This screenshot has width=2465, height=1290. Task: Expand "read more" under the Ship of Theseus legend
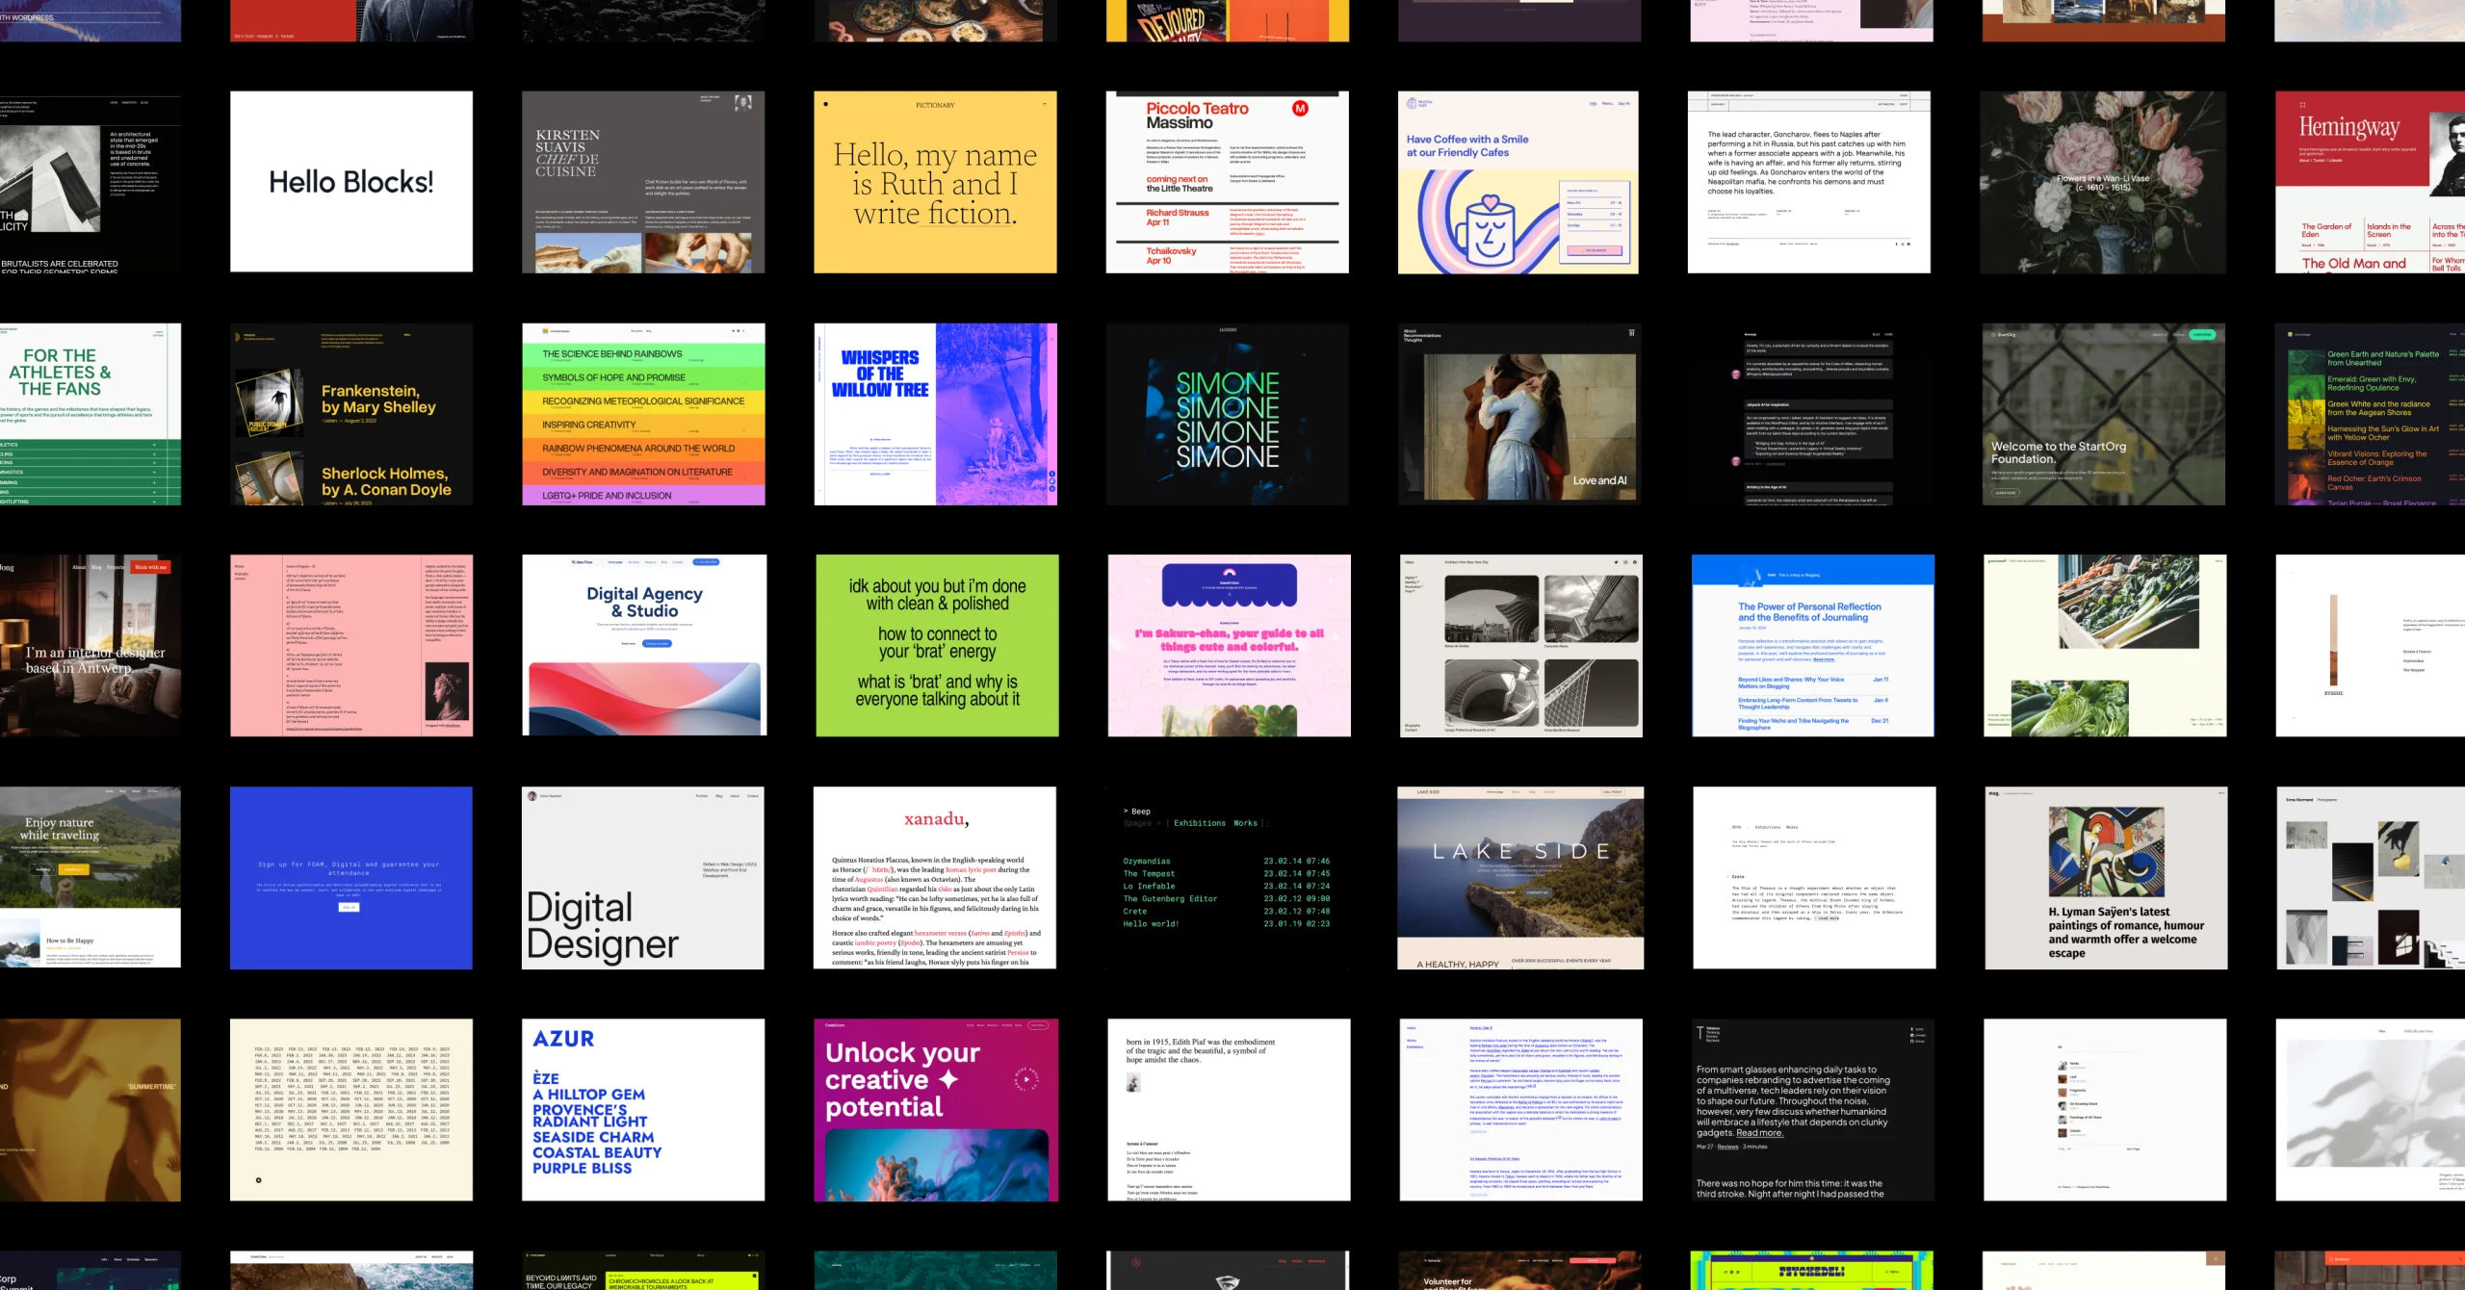[1829, 917]
